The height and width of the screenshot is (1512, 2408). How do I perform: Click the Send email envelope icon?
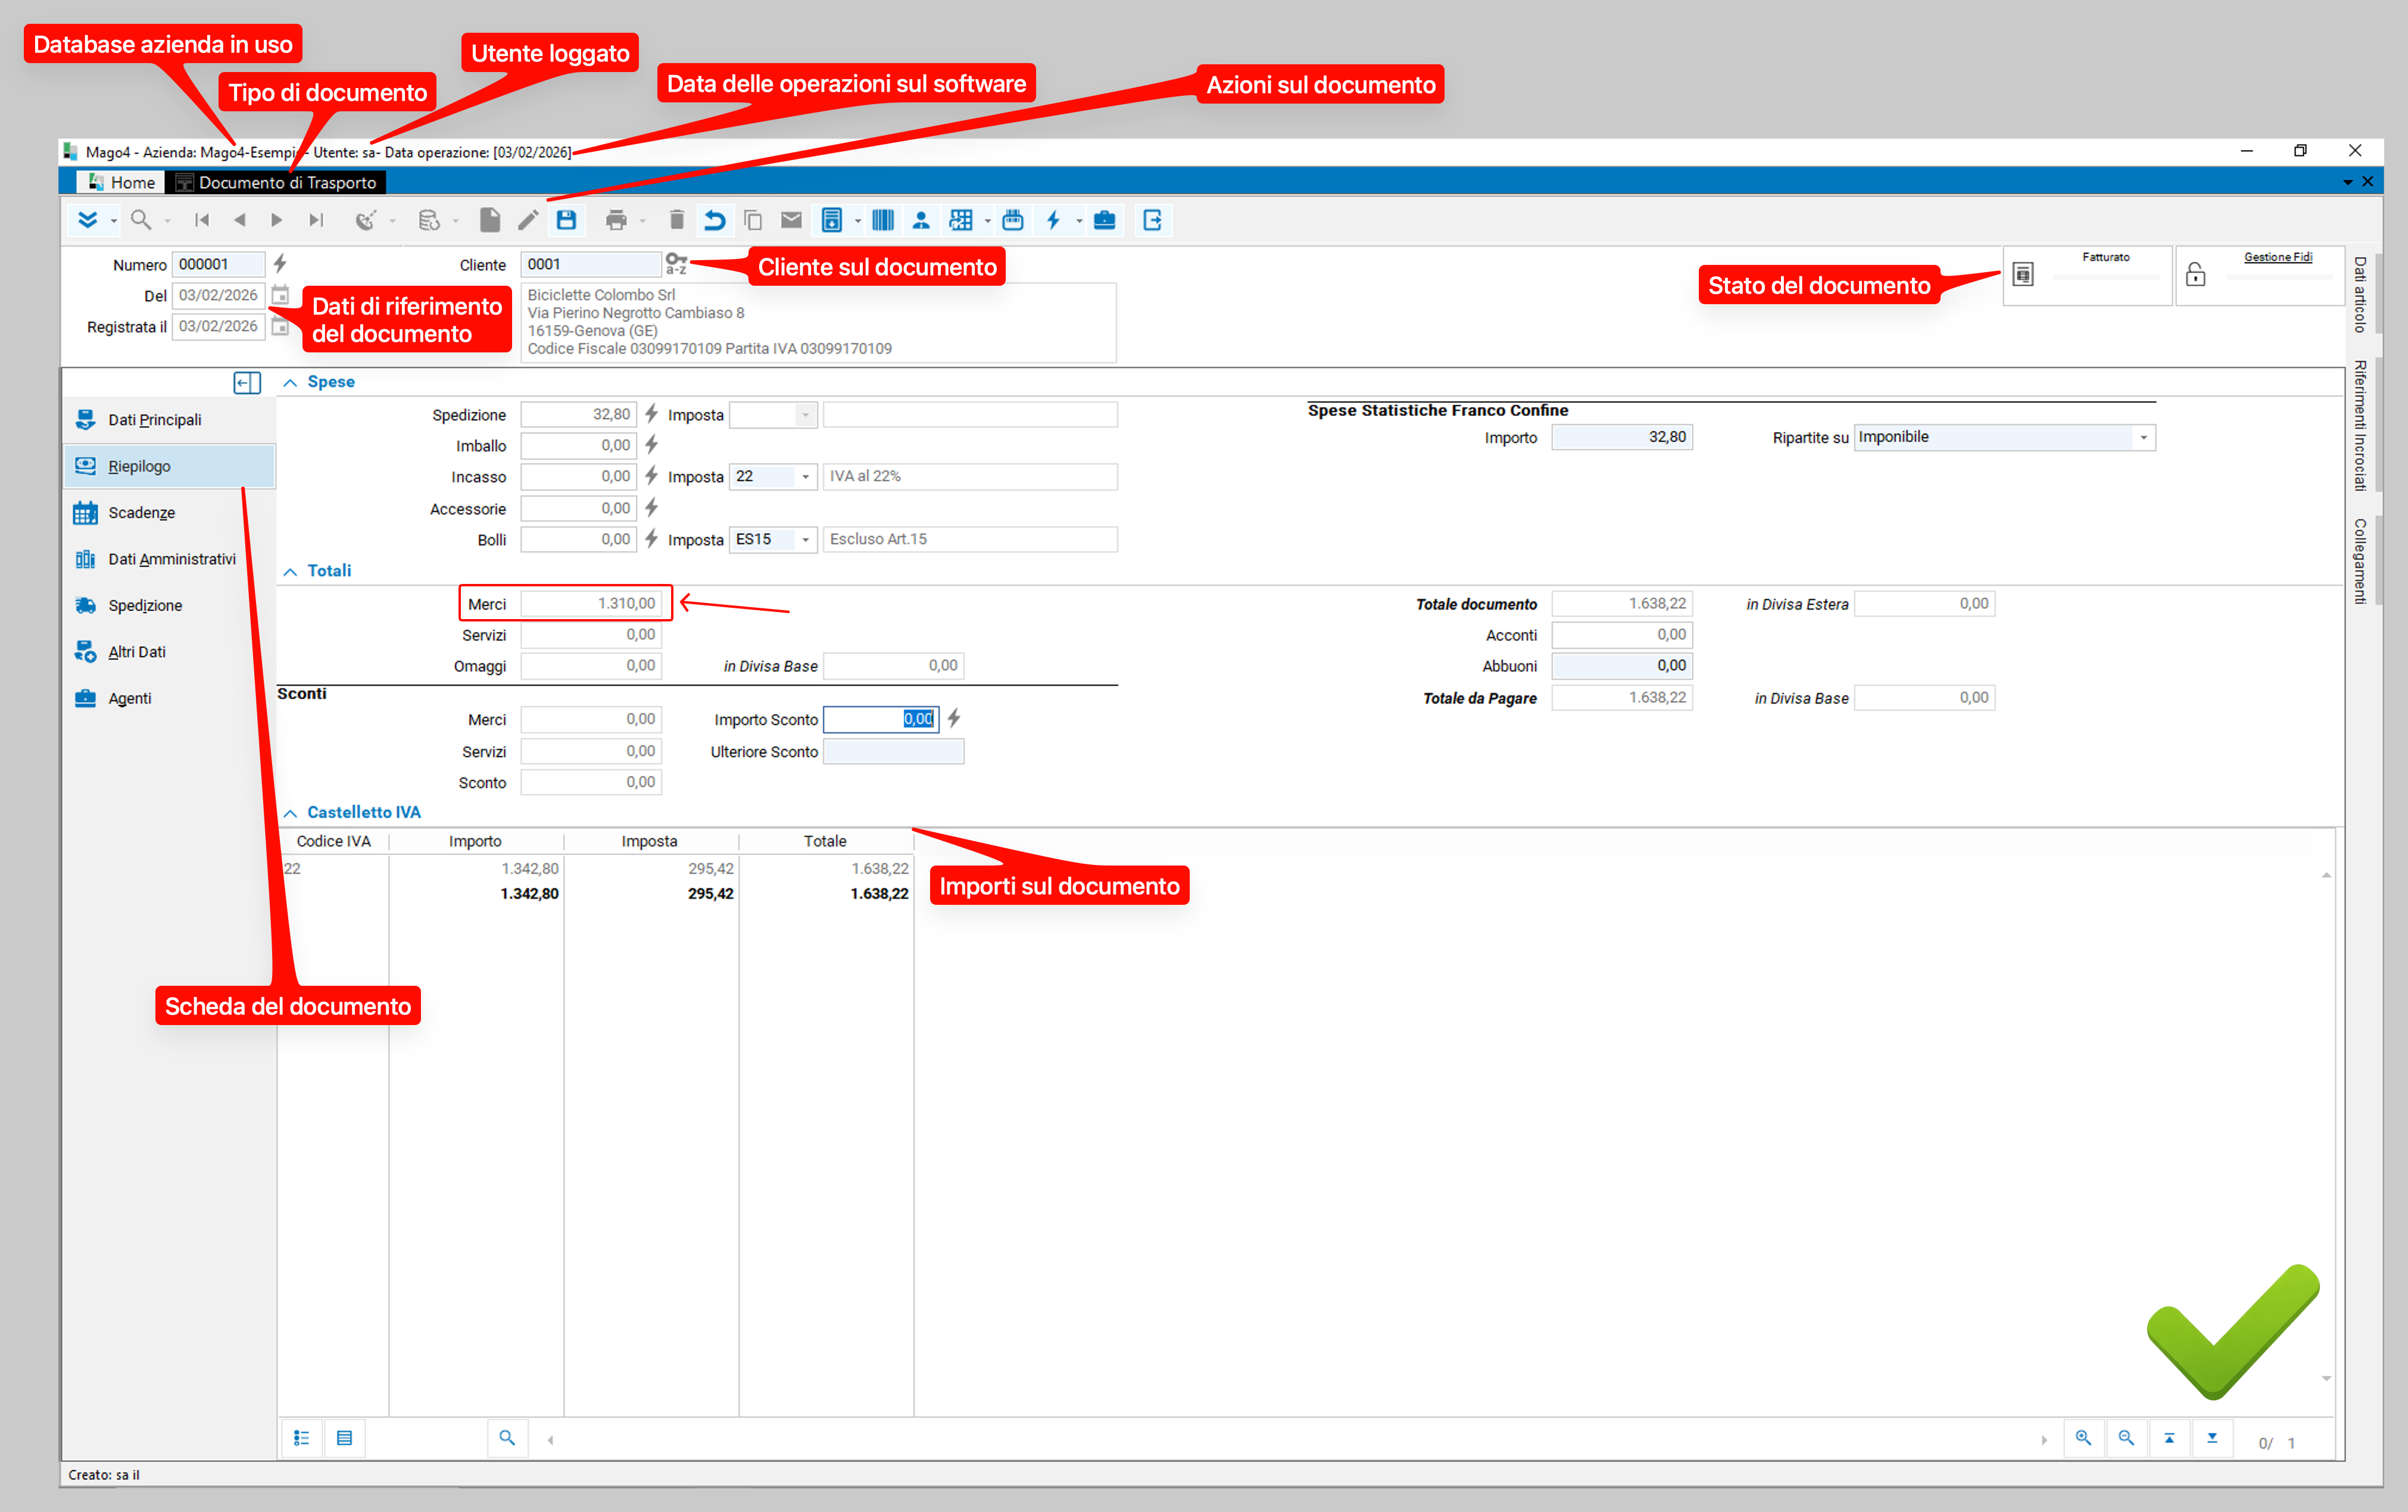point(791,220)
